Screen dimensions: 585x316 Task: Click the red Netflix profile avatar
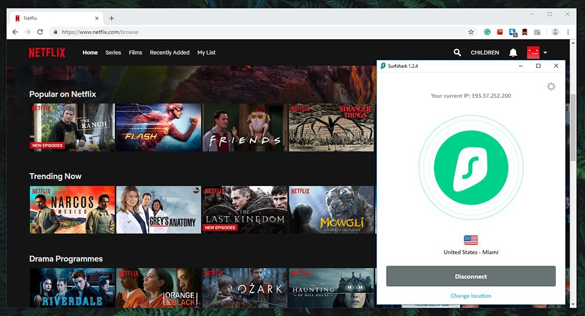pos(533,52)
